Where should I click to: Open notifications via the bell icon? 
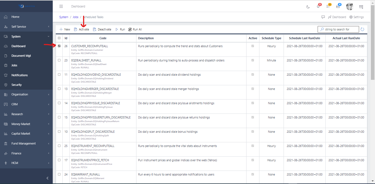[x=318, y=7]
